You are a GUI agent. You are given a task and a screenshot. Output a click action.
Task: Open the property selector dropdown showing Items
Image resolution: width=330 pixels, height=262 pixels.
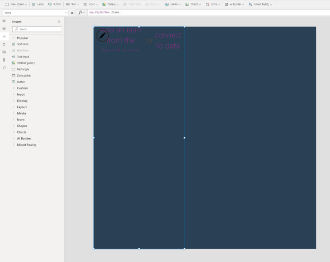click(x=35, y=12)
